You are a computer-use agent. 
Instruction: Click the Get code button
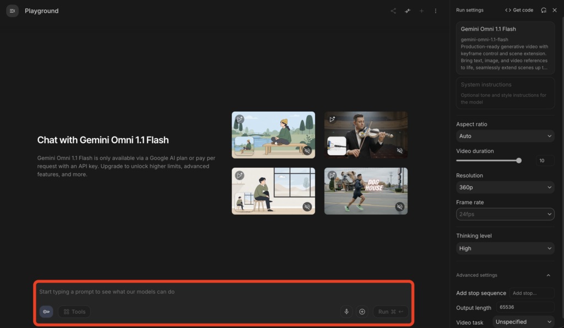(519, 10)
